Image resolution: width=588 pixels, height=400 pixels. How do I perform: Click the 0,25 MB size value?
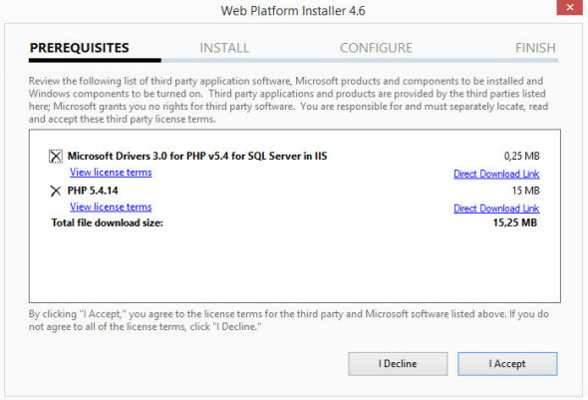pos(522,156)
